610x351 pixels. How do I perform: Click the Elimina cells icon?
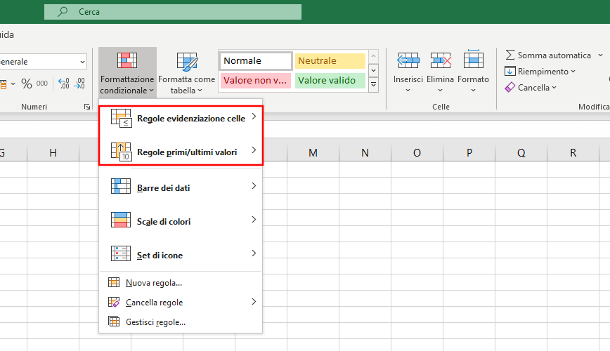[441, 60]
